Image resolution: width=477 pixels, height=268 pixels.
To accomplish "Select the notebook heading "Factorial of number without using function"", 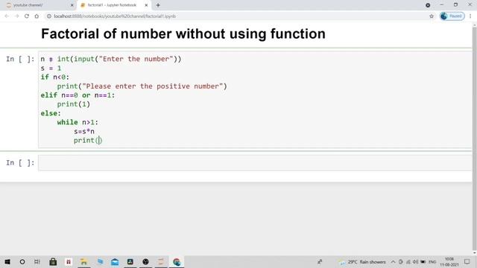I will pyautogui.click(x=183, y=33).
